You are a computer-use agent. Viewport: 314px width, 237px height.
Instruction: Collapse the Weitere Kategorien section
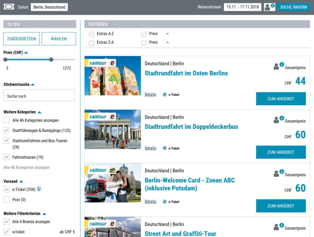pos(40,112)
